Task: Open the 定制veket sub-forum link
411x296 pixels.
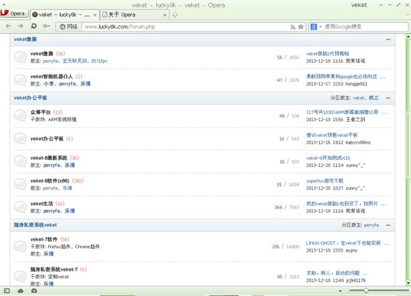Action: coord(58,277)
